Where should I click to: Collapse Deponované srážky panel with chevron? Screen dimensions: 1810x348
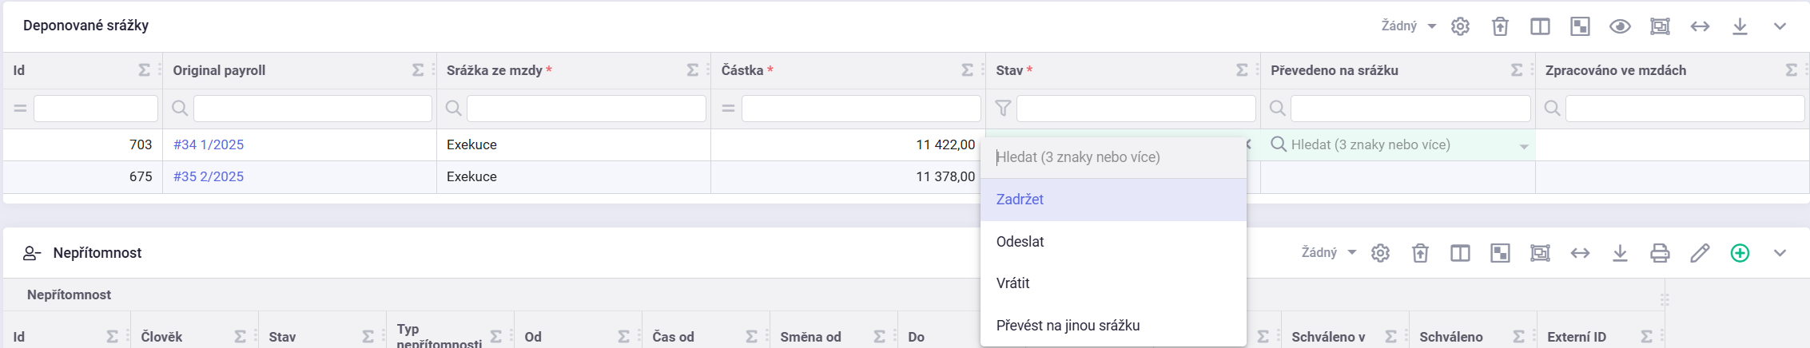click(x=1780, y=26)
